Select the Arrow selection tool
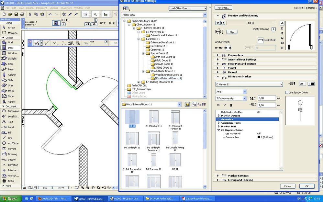The height and width of the screenshot is (202, 323). pos(10,28)
